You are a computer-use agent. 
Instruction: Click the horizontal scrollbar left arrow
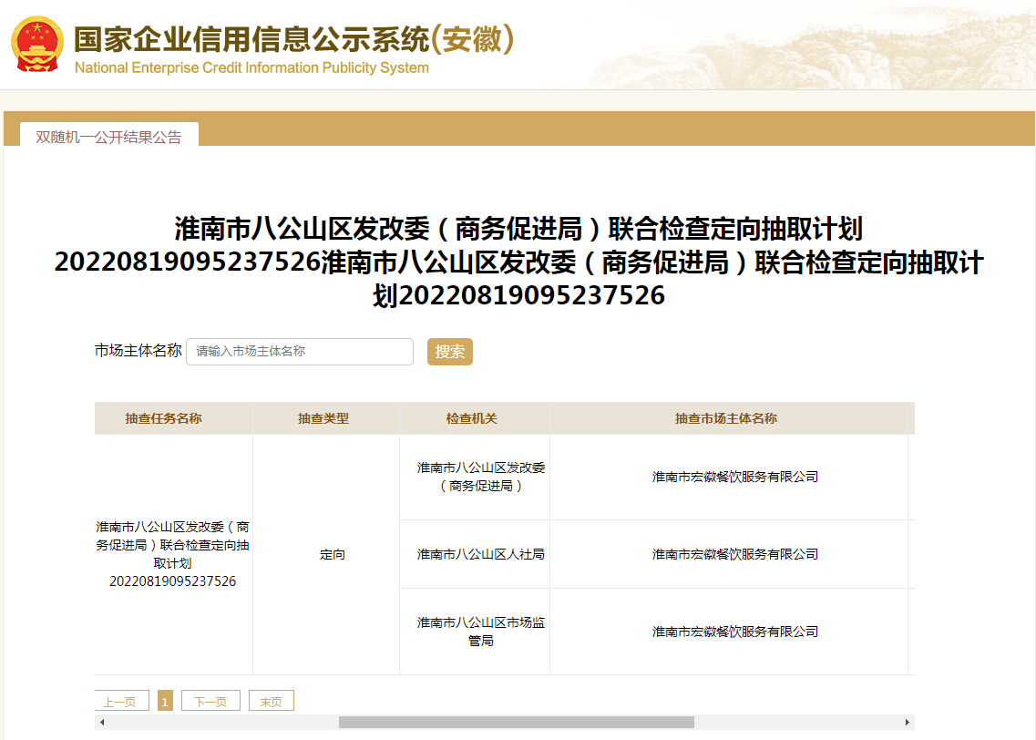[x=102, y=723]
